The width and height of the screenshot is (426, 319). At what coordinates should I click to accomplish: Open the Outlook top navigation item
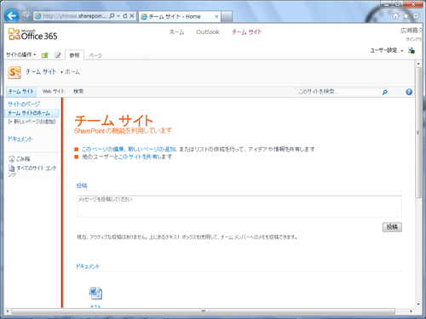tap(208, 32)
